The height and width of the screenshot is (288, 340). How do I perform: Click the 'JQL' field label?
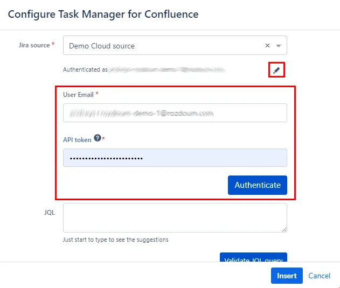click(x=50, y=213)
